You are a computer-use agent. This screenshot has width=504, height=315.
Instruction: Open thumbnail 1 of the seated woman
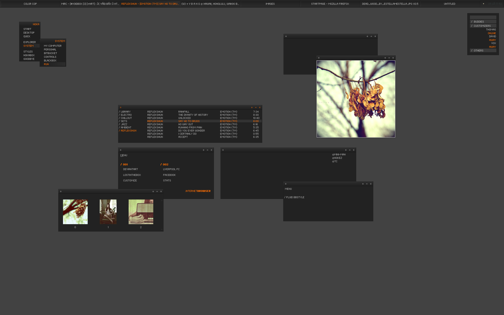[108, 212]
